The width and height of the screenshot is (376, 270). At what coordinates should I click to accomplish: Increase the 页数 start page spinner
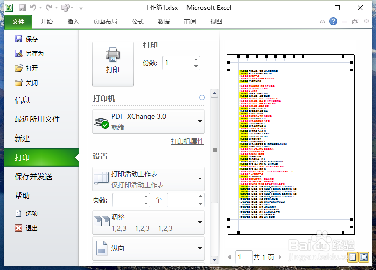(x=146, y=196)
